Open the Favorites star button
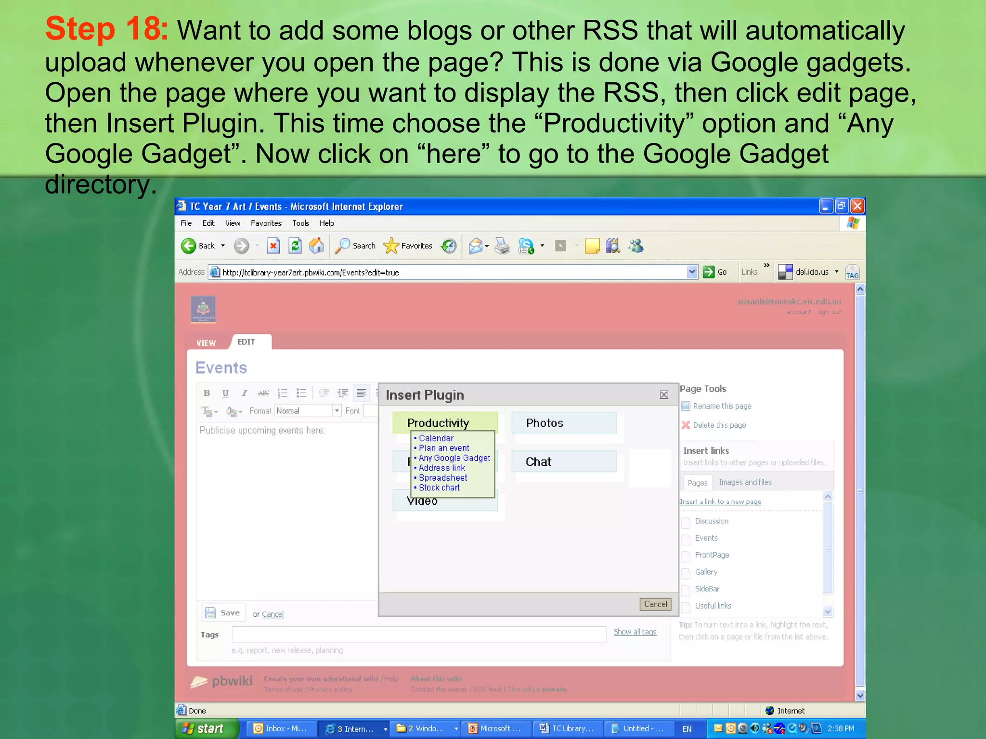The image size is (986, 739). 408,246
